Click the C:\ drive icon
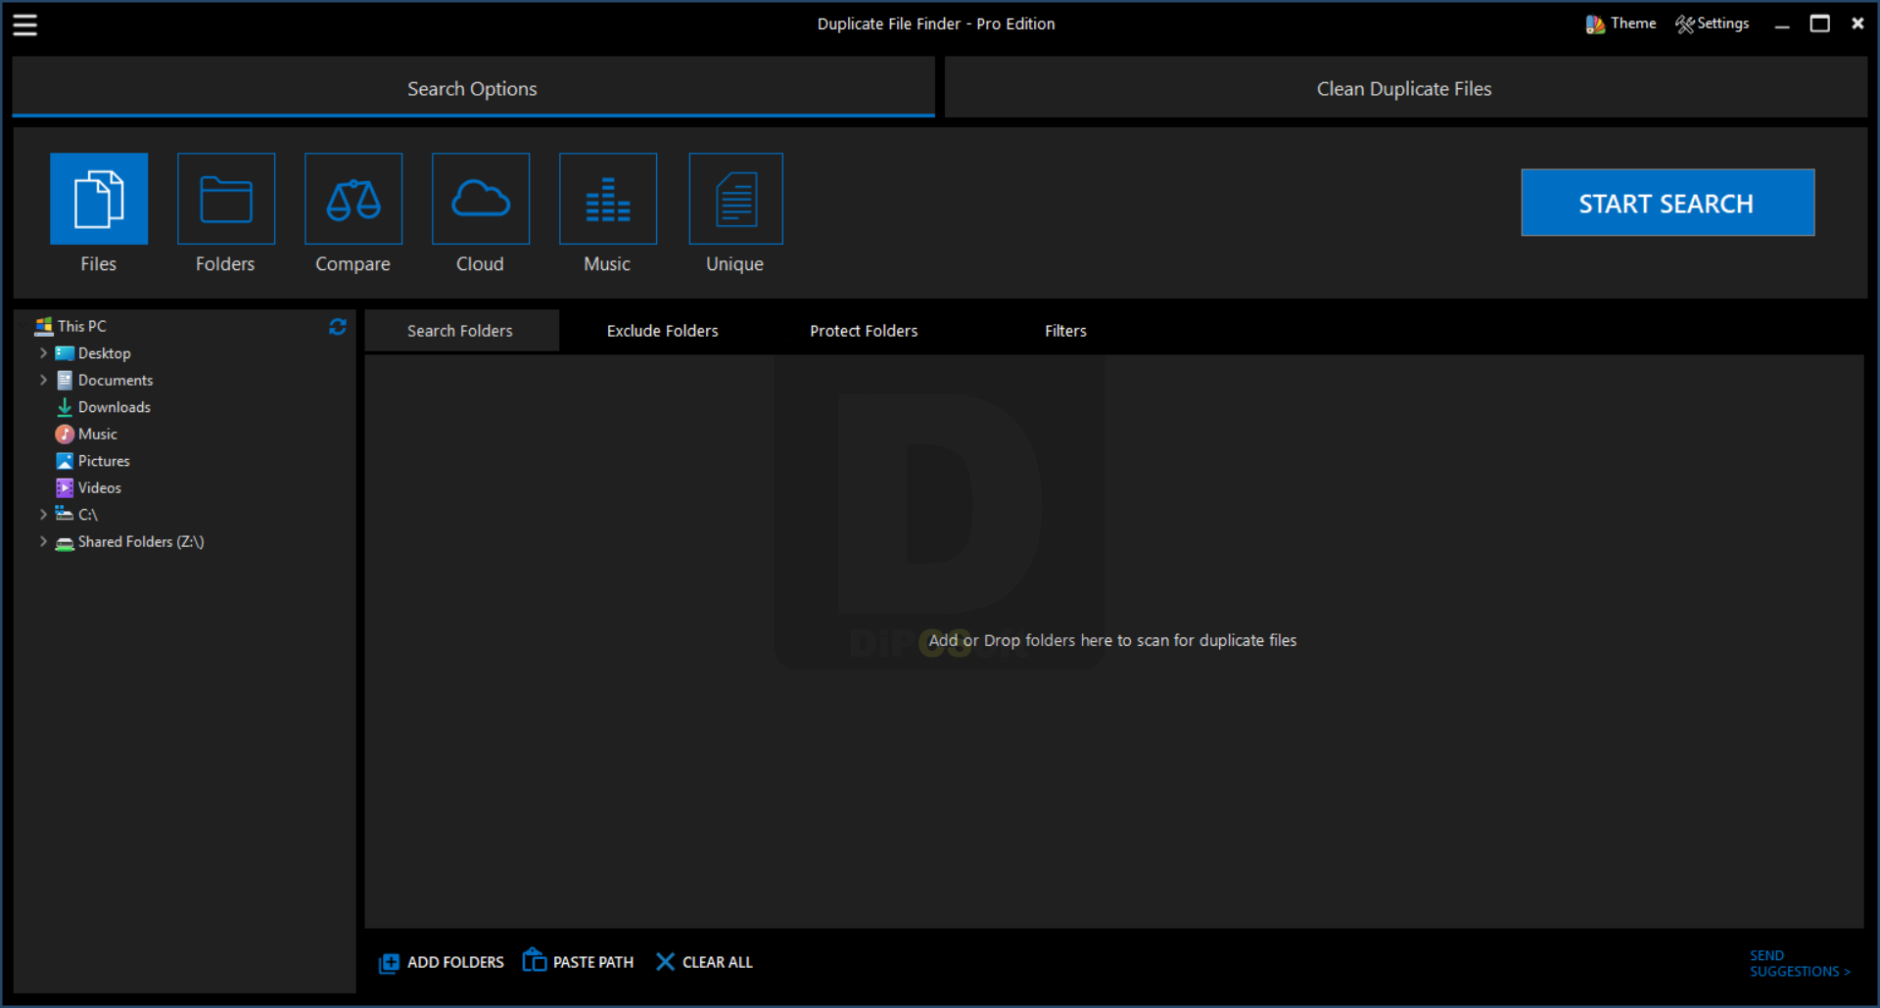The image size is (1880, 1008). (65, 514)
